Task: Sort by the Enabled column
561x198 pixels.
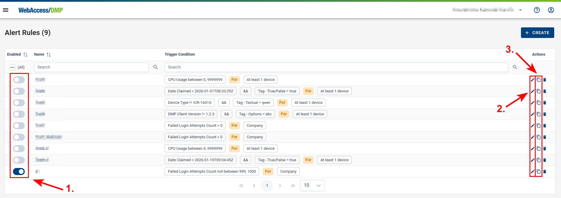Action: pyautogui.click(x=25, y=54)
